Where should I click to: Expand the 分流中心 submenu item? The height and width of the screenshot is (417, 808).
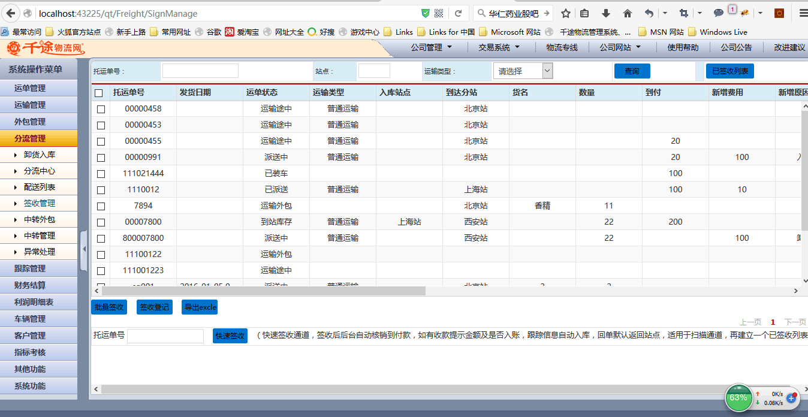point(39,171)
